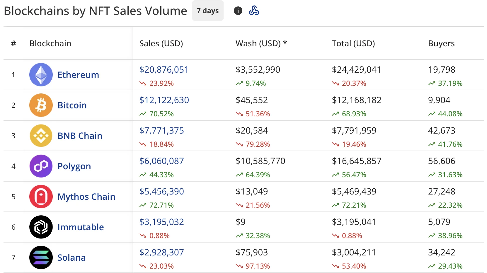Click Ethereum's sales figure $20,876,051

pos(164,70)
